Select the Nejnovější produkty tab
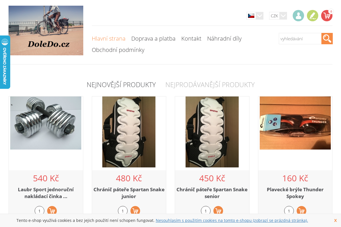This screenshot has width=341, height=227. (121, 85)
